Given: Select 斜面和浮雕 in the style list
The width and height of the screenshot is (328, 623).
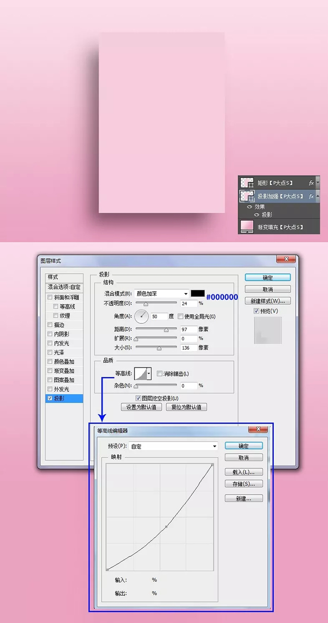Looking at the screenshot, I should click(x=67, y=297).
